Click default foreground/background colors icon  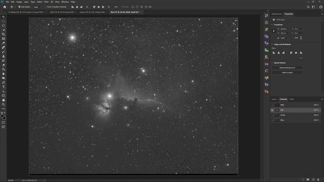point(2,113)
